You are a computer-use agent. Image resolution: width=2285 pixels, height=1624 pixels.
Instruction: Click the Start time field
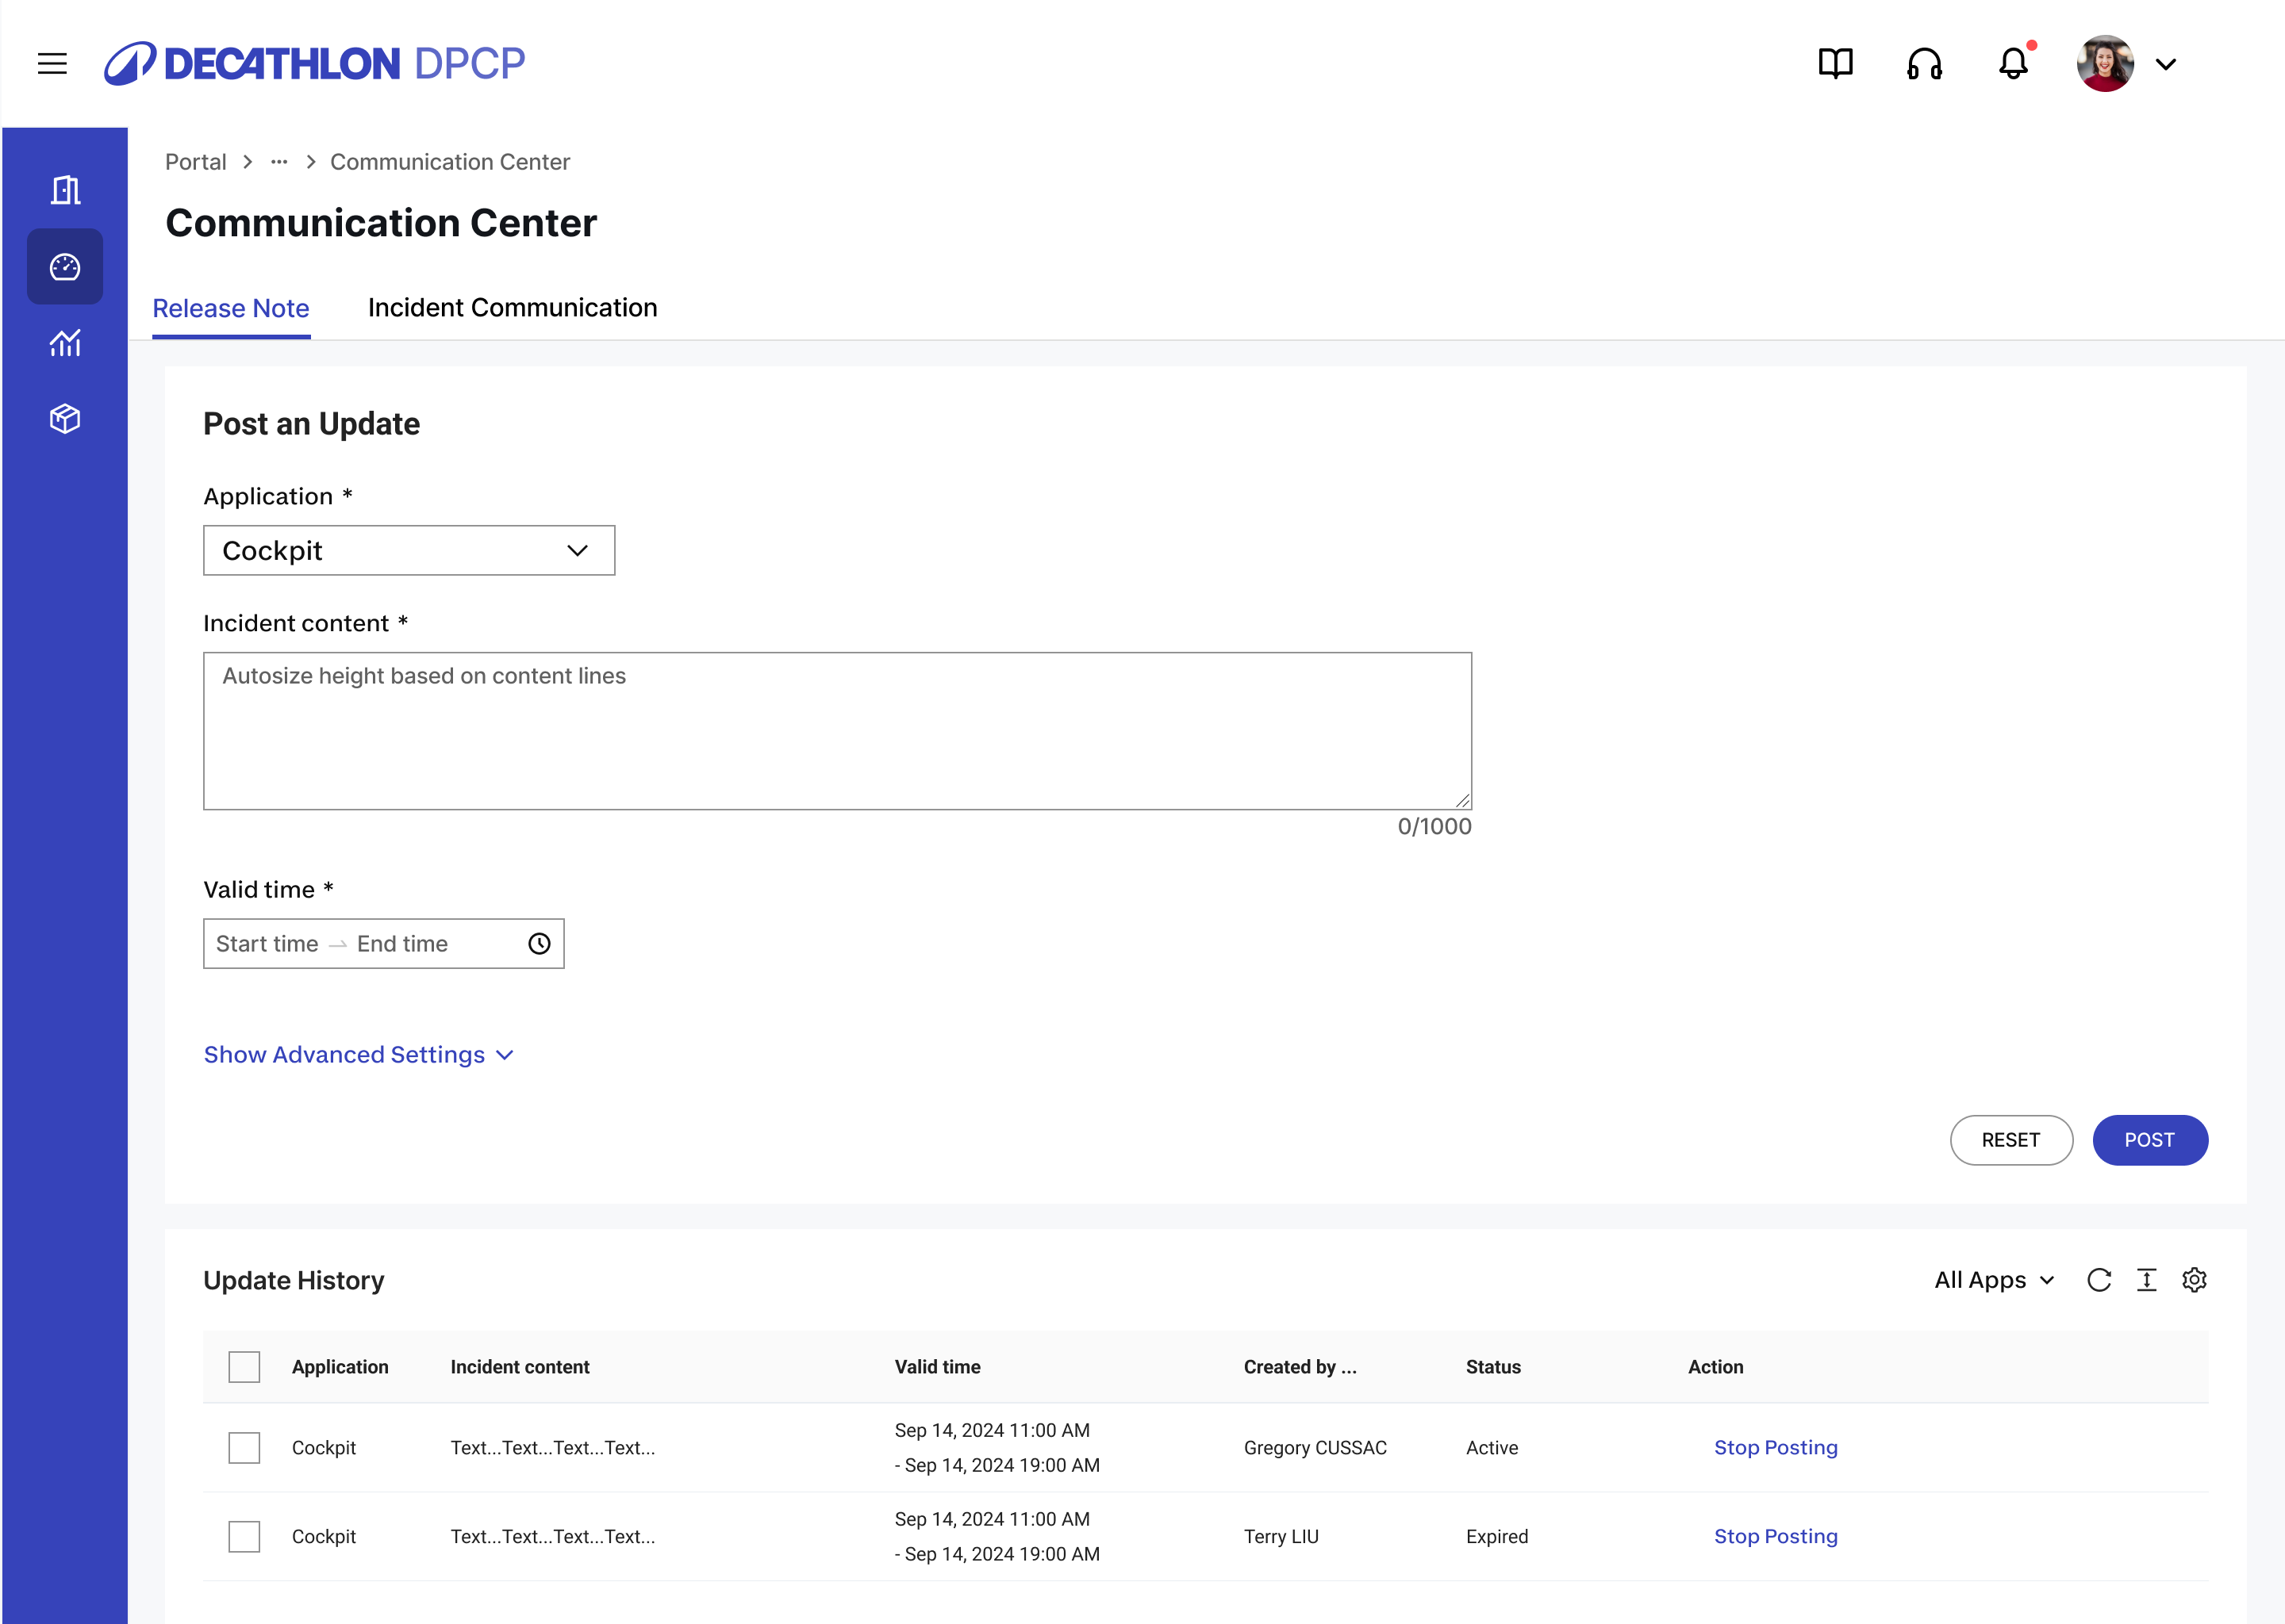[x=267, y=944]
